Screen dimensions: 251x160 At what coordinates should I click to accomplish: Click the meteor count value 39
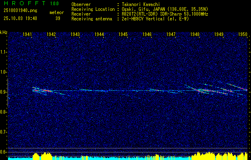coord(58,18)
